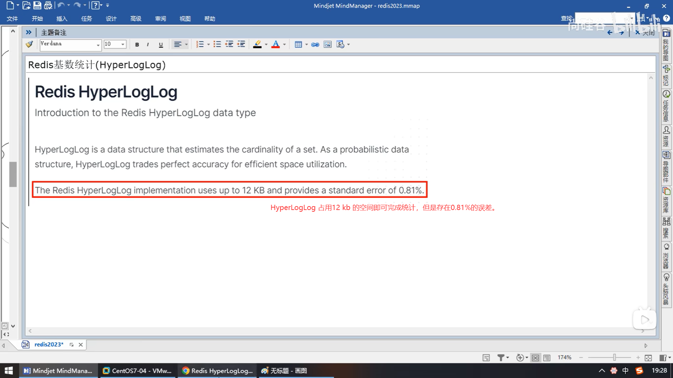The image size is (673, 378).
Task: Open the 插入 menu tab
Action: click(62, 19)
